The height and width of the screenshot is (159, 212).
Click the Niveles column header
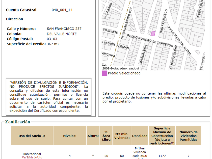click(x=70, y=136)
